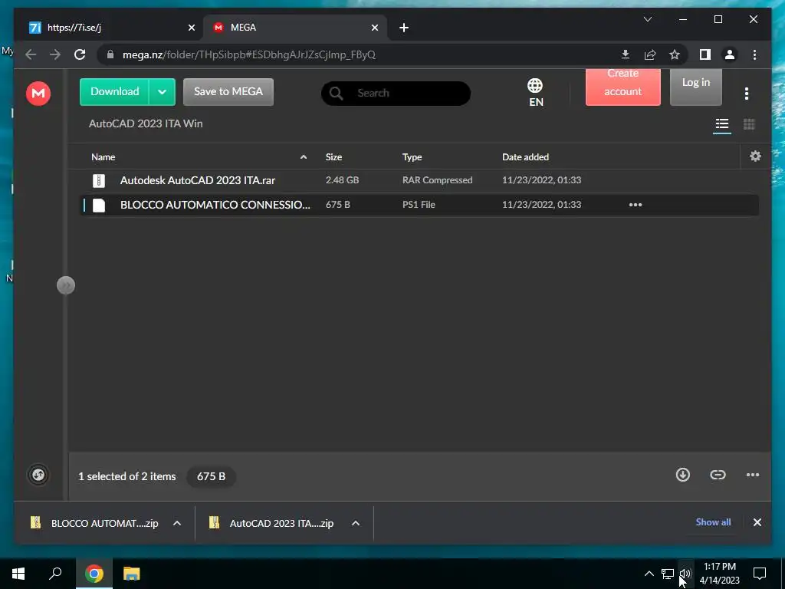Expand options for AutoCAD 2023 ITA...zip download
This screenshot has width=785, height=589.
point(356,523)
